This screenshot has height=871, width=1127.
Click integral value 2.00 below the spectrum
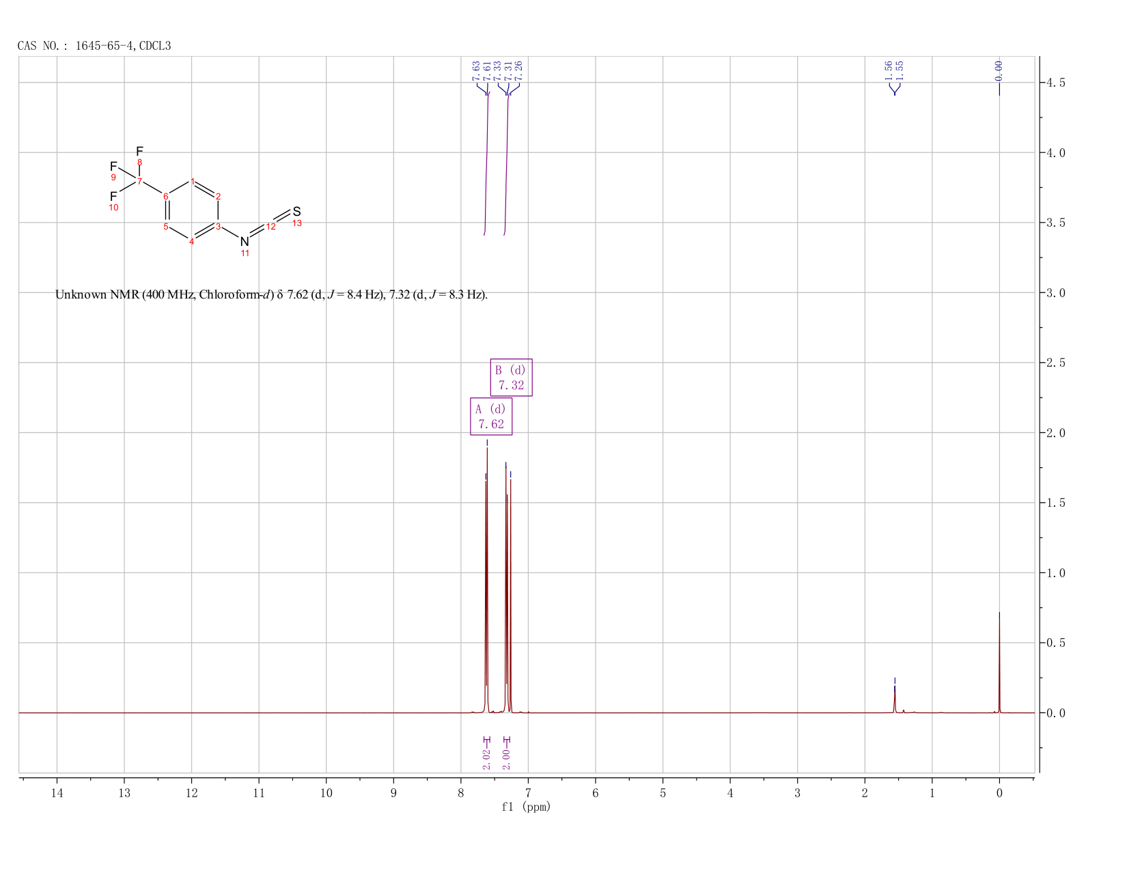[x=507, y=759]
